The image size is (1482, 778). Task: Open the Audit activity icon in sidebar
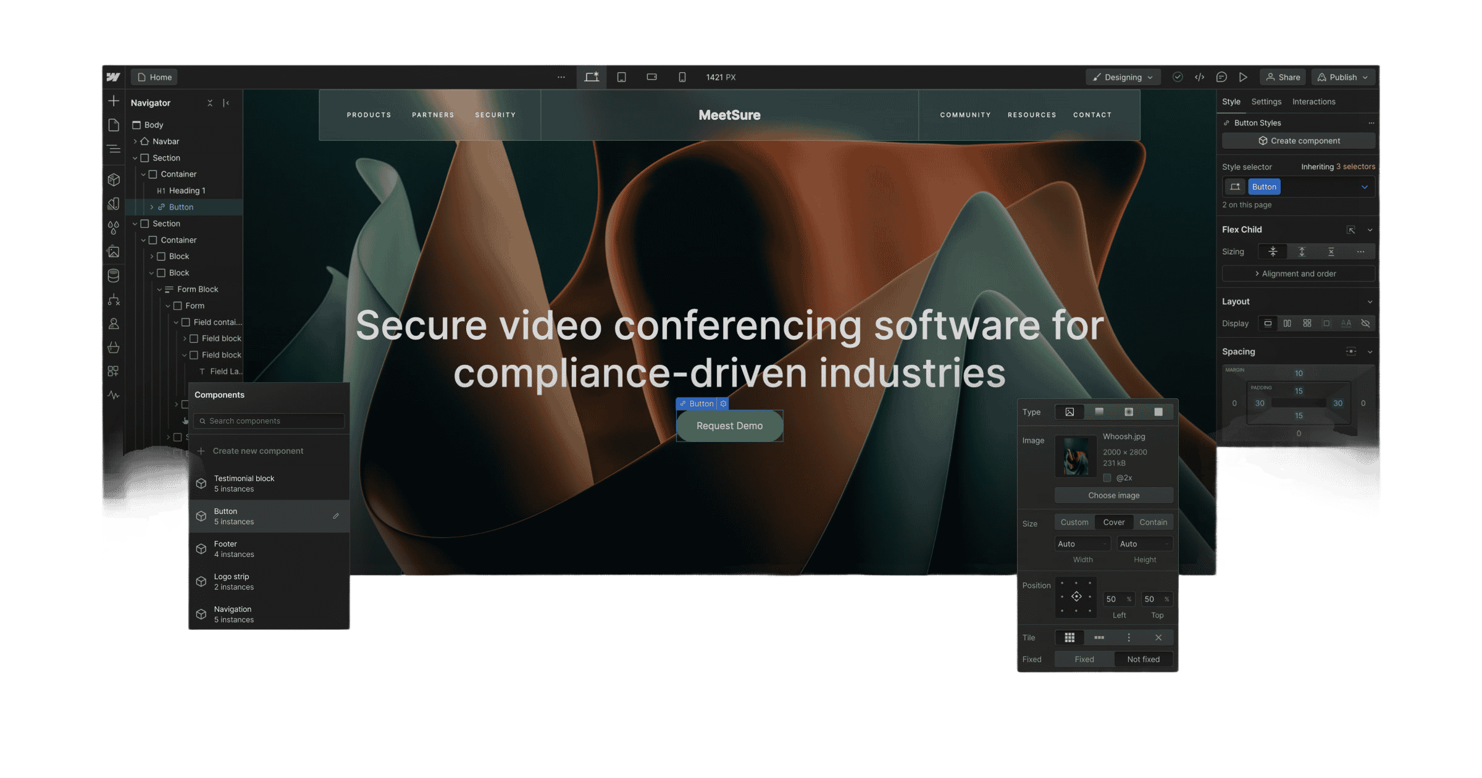coord(114,395)
